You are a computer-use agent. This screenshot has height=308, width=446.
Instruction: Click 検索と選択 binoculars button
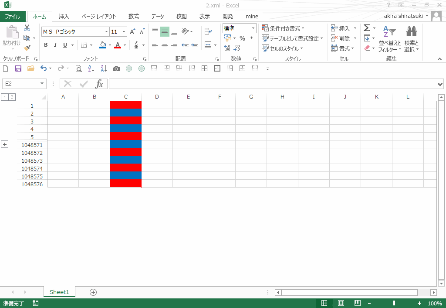coord(412,39)
